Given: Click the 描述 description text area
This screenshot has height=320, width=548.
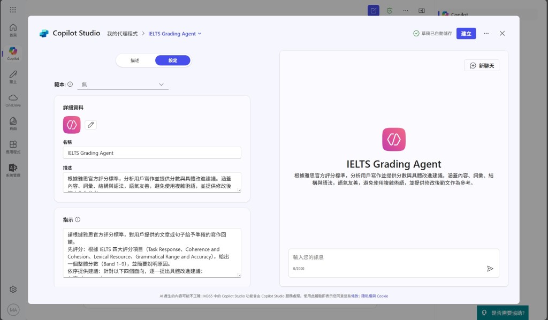Looking at the screenshot, I should (152, 182).
